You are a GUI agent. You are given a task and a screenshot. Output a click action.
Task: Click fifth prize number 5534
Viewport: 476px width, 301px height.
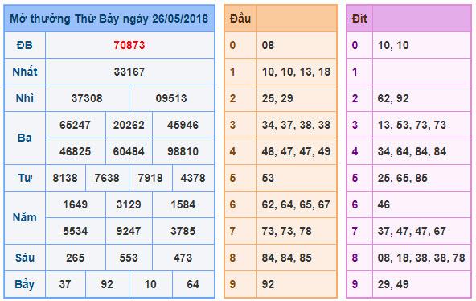75,231
